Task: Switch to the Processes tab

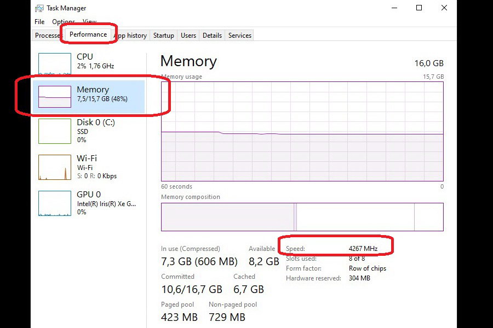Action: [48, 36]
